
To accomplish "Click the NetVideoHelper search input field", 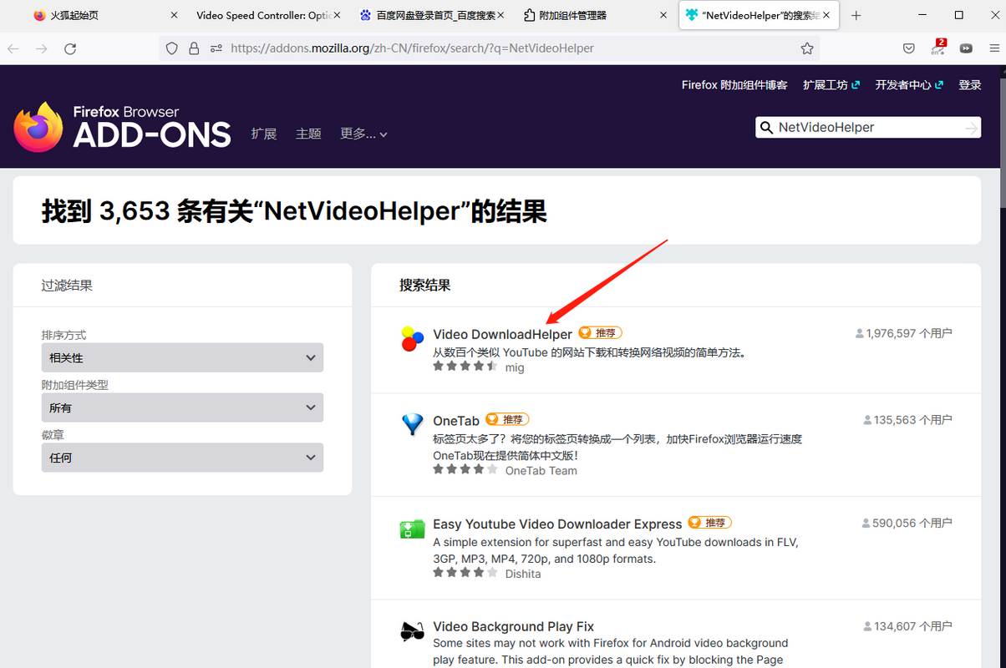I will click(x=867, y=128).
